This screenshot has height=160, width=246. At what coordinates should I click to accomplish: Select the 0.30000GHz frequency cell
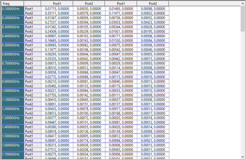click(13, 29)
